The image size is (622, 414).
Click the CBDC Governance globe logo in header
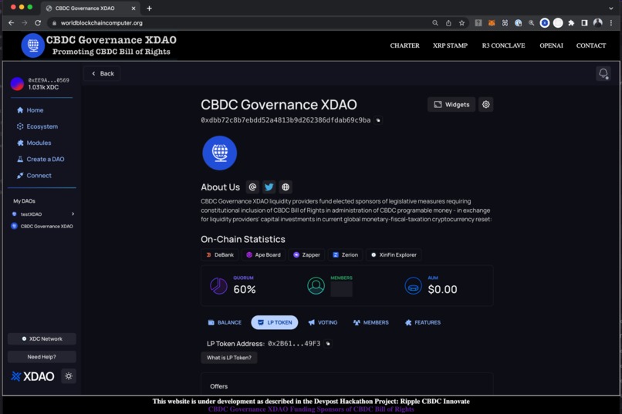[33, 45]
